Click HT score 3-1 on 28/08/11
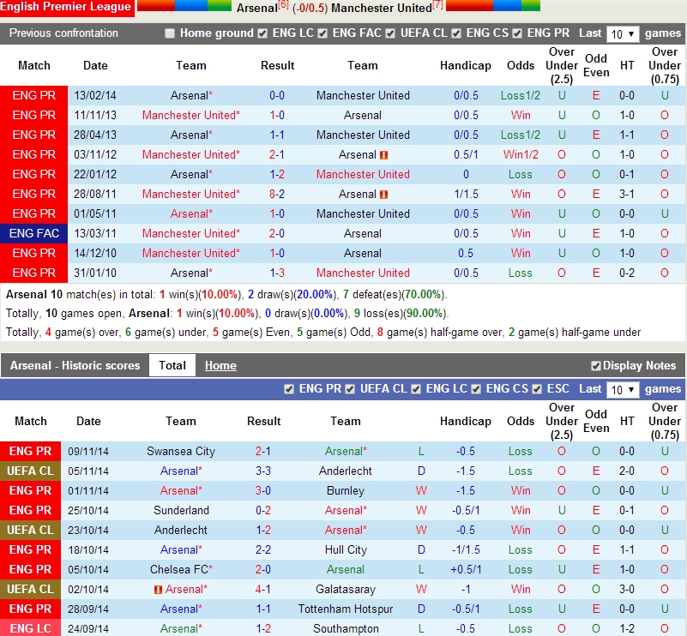687x636 pixels. click(627, 194)
